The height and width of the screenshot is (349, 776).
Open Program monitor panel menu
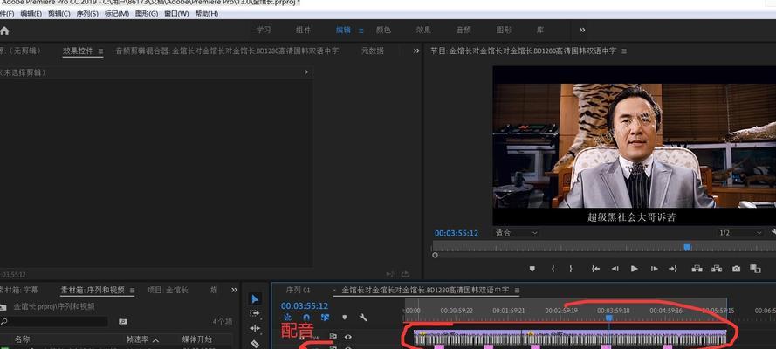(623, 51)
